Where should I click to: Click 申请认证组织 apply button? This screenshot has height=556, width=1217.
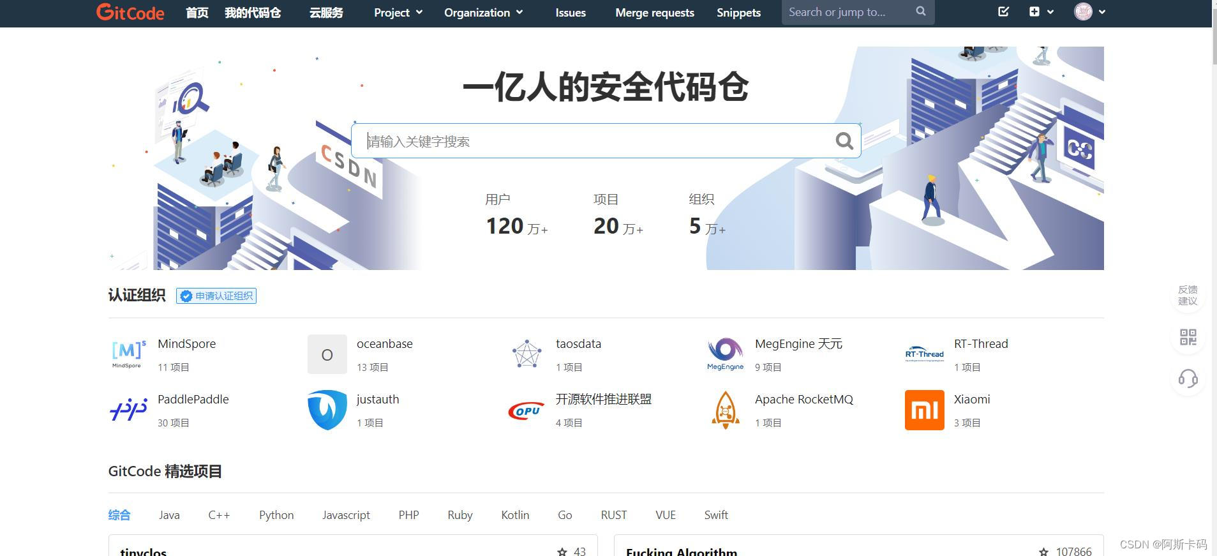tap(216, 296)
